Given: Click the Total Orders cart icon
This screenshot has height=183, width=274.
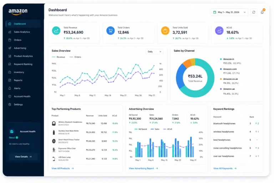Looking at the screenshot, I should click(x=111, y=31).
